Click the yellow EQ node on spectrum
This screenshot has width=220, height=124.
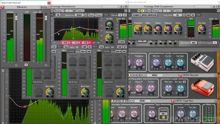pyautogui.click(x=59, y=34)
